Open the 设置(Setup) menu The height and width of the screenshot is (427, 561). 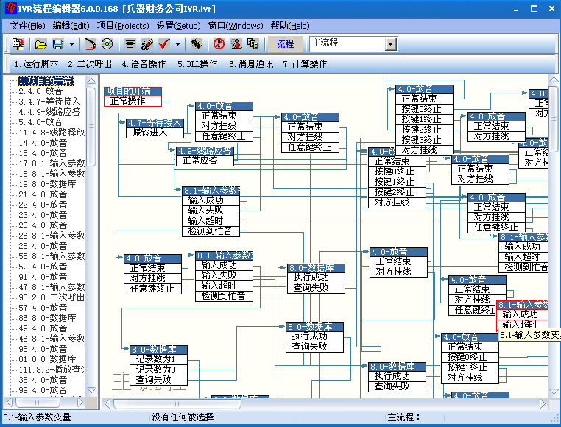pos(179,26)
